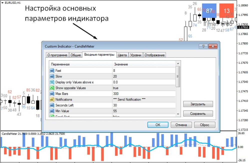The image size is (250, 163).
Task: Open the Уровни tab
Action: point(136,55)
